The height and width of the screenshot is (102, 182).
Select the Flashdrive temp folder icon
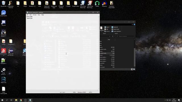click(111, 5)
